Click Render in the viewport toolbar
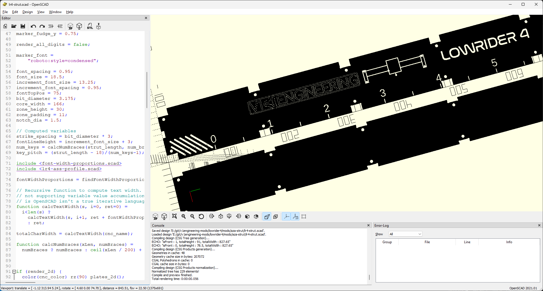The image size is (543, 291). tap(164, 216)
